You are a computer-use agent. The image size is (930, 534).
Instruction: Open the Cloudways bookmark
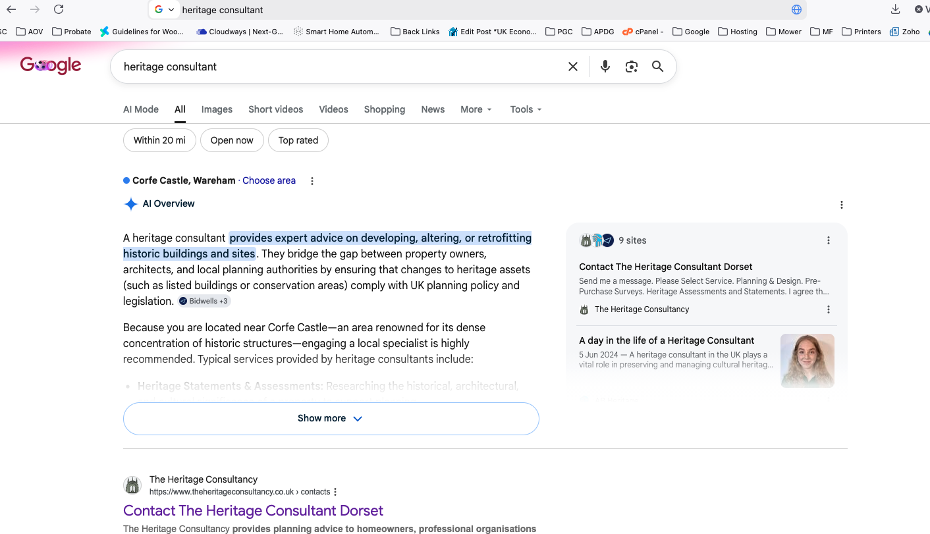click(240, 32)
